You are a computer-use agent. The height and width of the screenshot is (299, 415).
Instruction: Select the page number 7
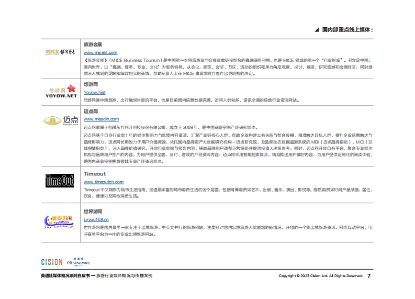point(369,276)
